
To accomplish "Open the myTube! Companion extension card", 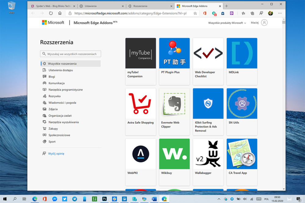I will click(x=141, y=61).
